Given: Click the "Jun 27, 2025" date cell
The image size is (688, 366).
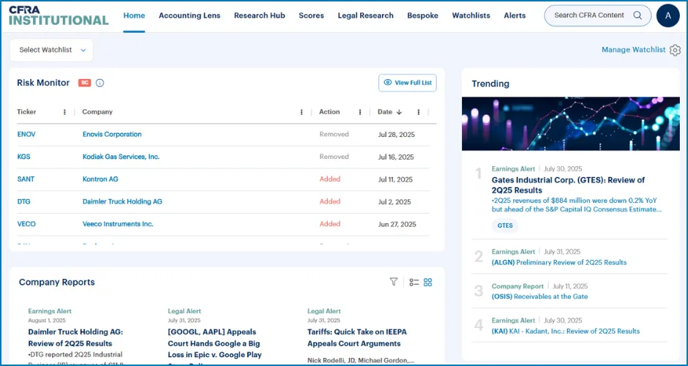Looking at the screenshot, I should tap(397, 224).
